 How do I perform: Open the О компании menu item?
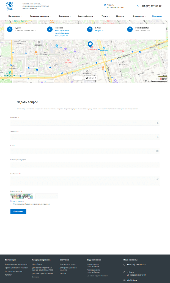click(138, 16)
